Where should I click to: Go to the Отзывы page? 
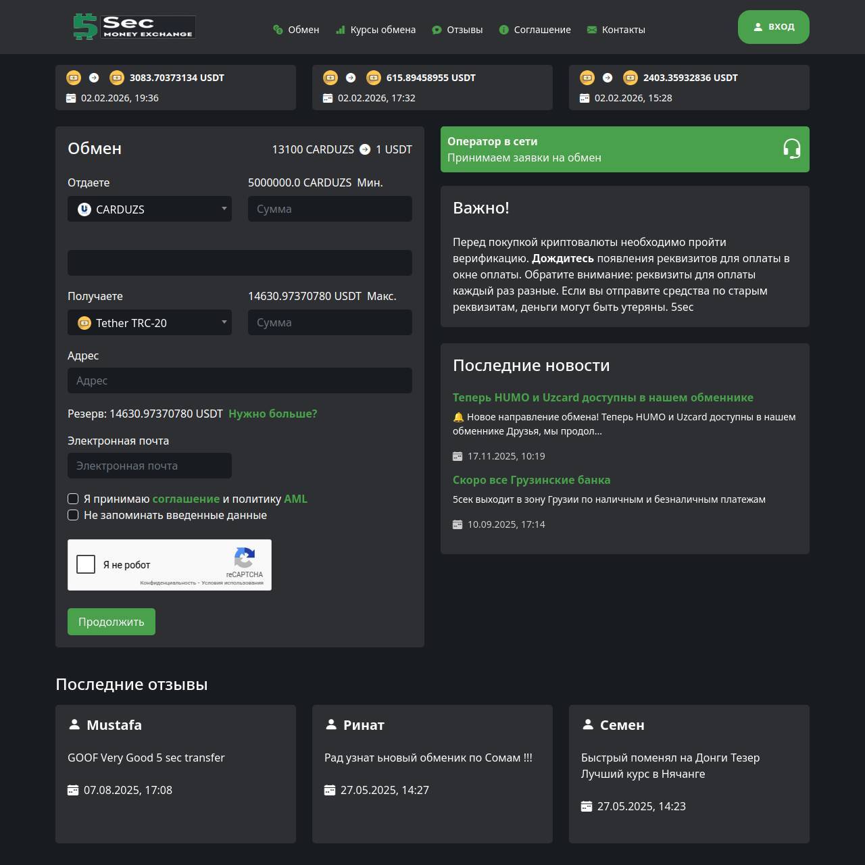tap(458, 30)
